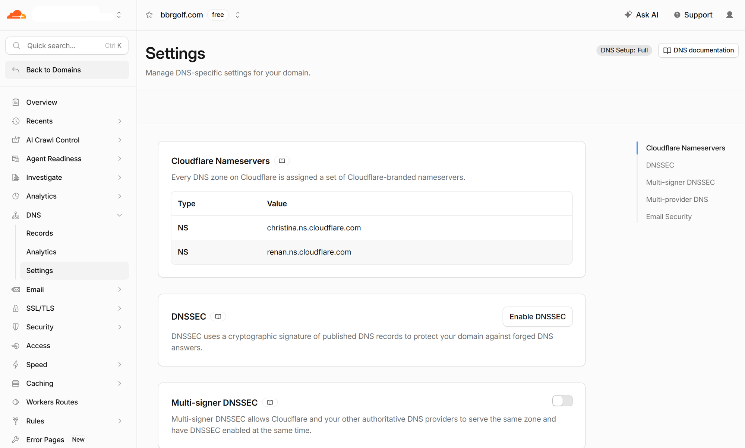745x448 pixels.
Task: Click the Cloudflare logo
Action: [x=16, y=15]
